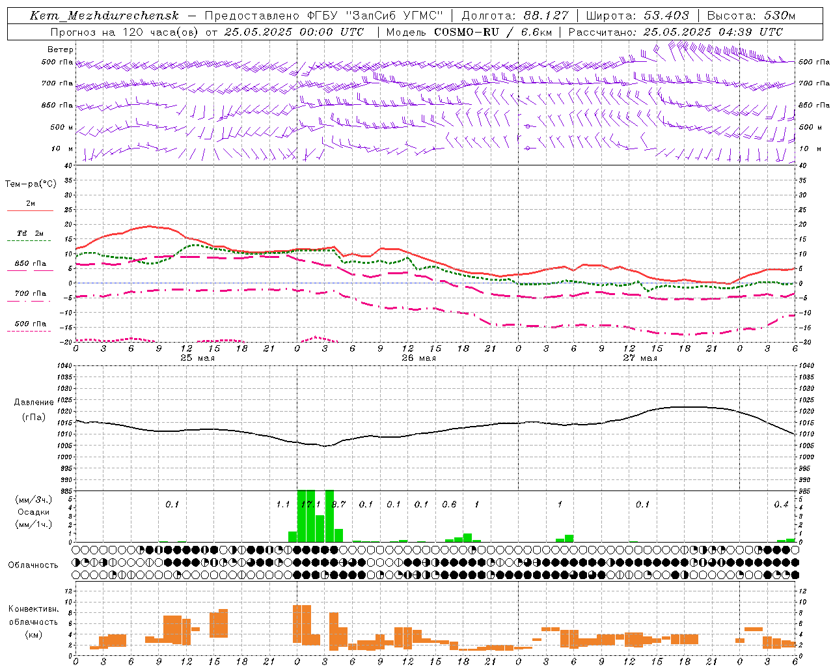The width and height of the screenshot is (833, 667).
Task: Click the '25 мая' date label
Action: [197, 358]
